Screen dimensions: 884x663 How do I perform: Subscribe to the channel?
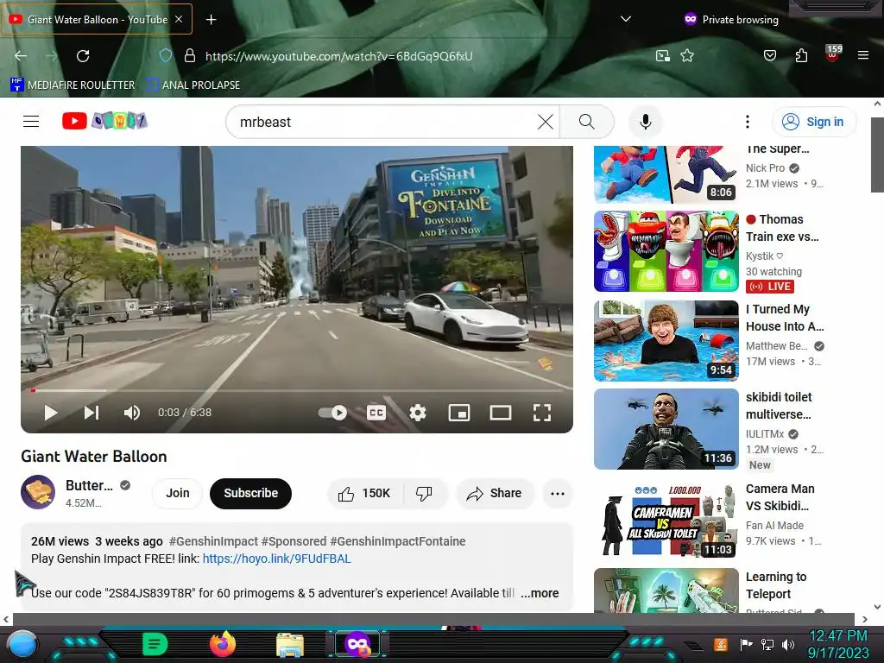pos(251,493)
